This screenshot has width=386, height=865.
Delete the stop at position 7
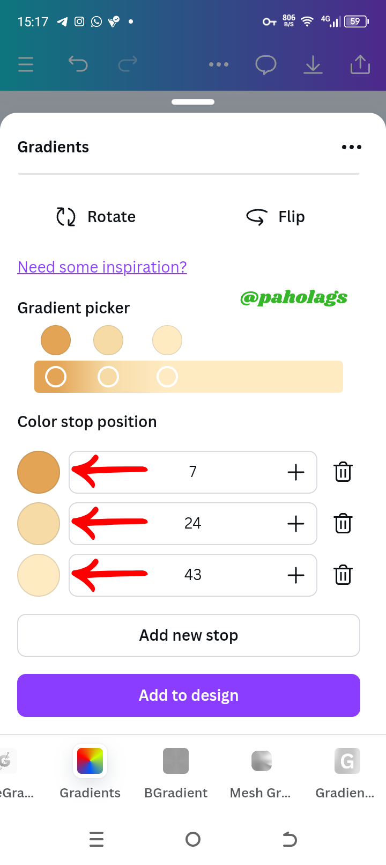tap(343, 472)
